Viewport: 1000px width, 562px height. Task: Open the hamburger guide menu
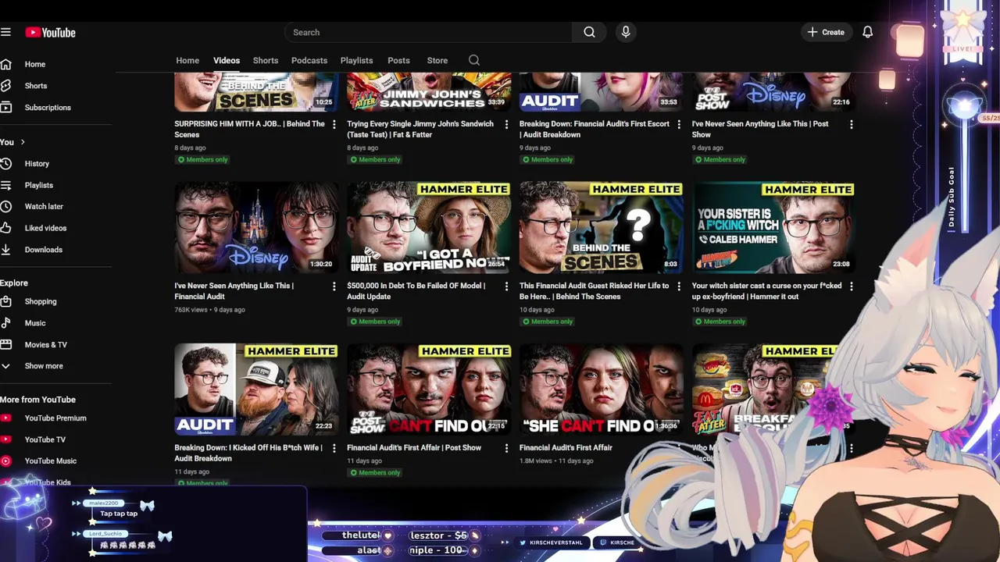click(5, 32)
